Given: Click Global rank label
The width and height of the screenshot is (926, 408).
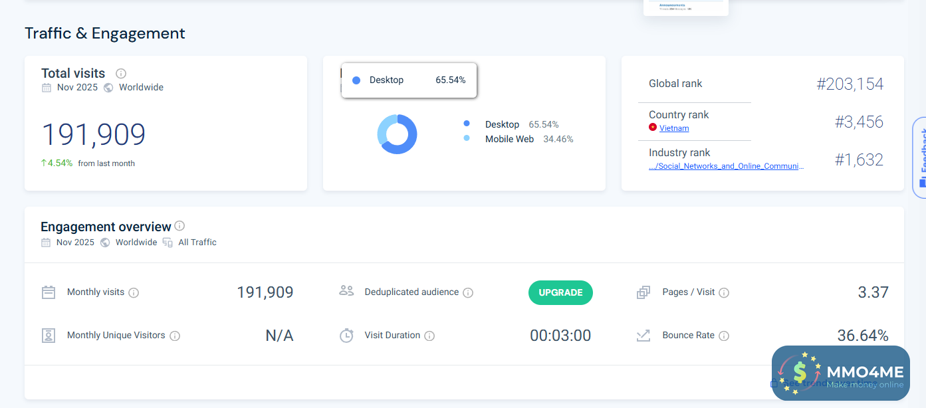Looking at the screenshot, I should (x=675, y=84).
